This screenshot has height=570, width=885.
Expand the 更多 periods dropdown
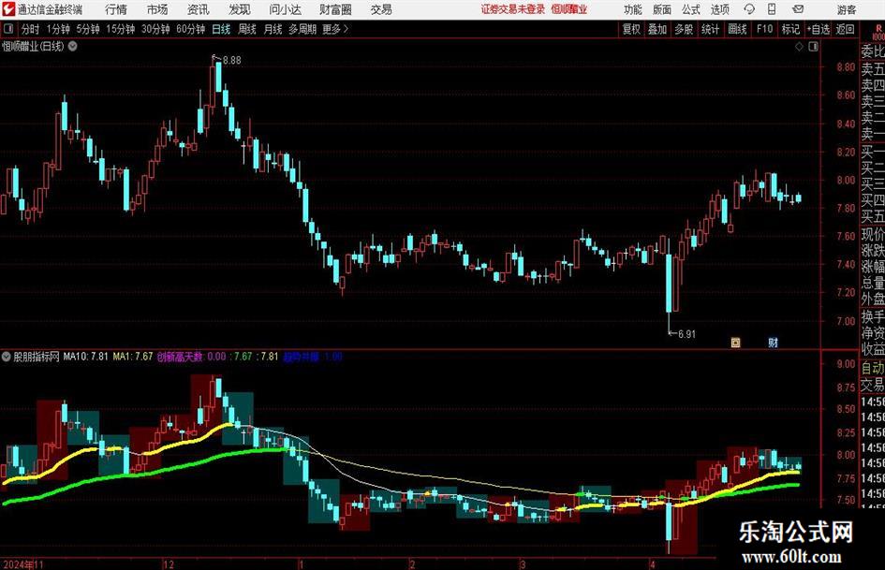[335, 29]
